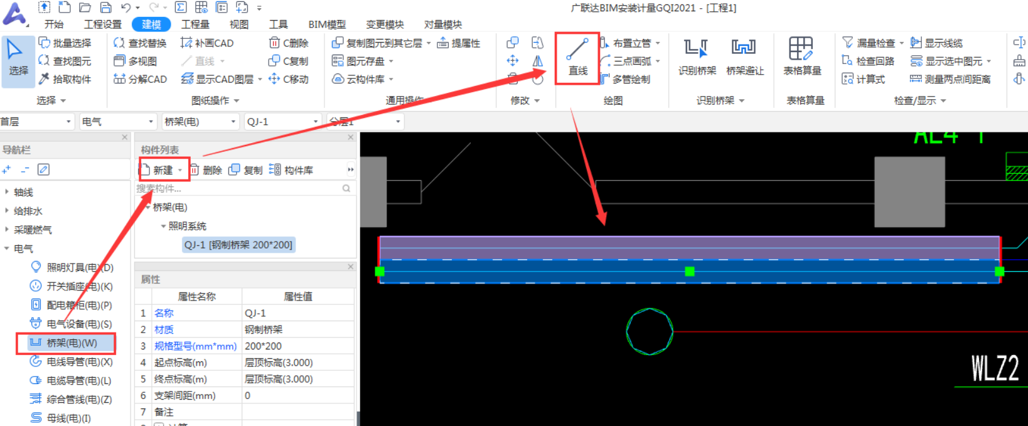This screenshot has width=1028, height=426.
Task: Select the 直线 (line) drawing tool
Action: pyautogui.click(x=577, y=58)
